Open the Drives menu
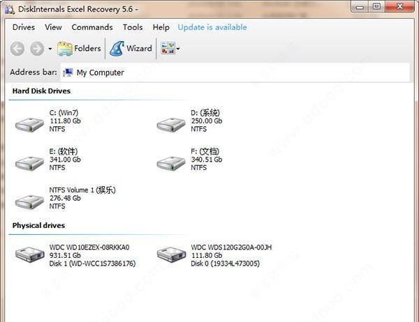 click(24, 27)
